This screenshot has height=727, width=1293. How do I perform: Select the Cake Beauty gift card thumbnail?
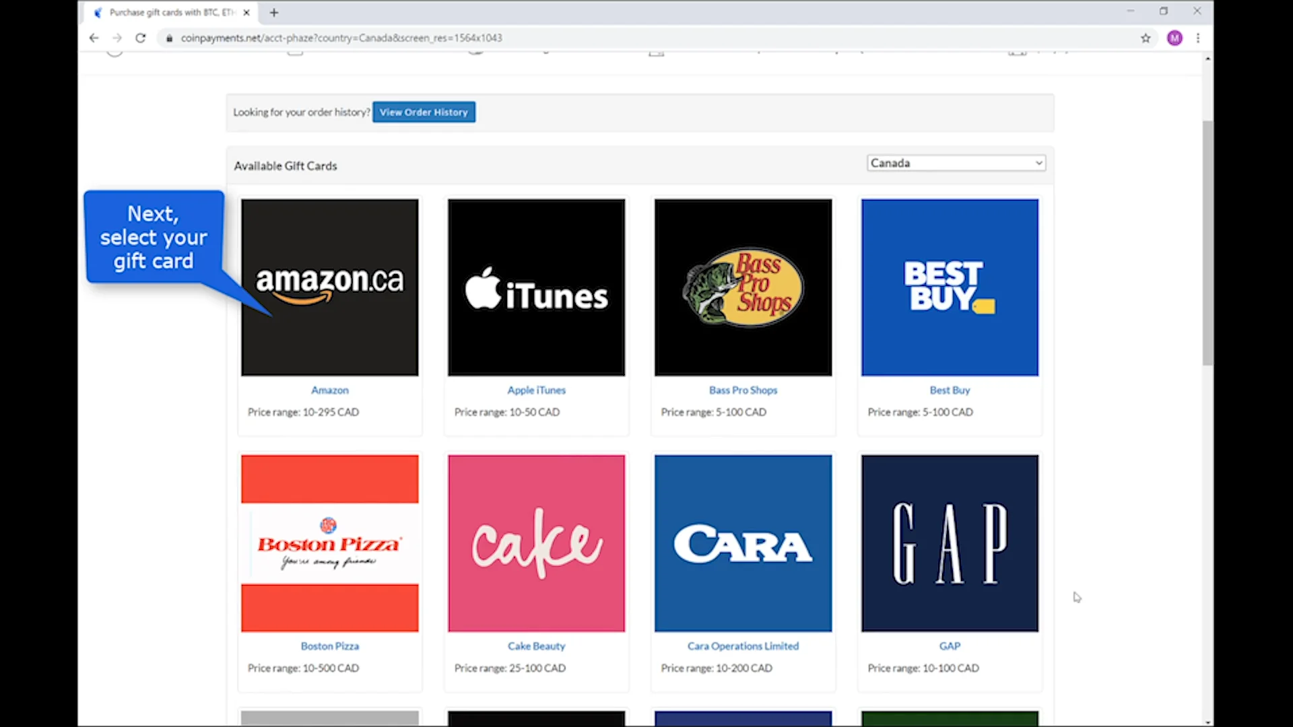point(536,543)
